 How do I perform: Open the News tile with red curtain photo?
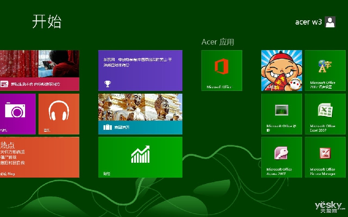tap(39, 70)
